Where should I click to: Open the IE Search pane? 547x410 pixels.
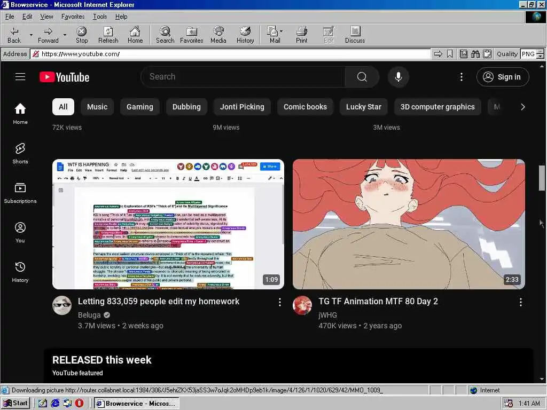tap(165, 35)
